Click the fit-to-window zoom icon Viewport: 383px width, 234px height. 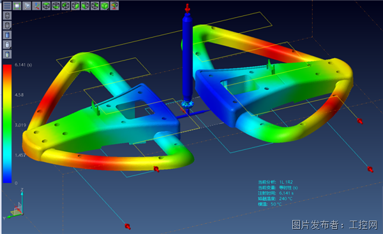[x=17, y=6]
